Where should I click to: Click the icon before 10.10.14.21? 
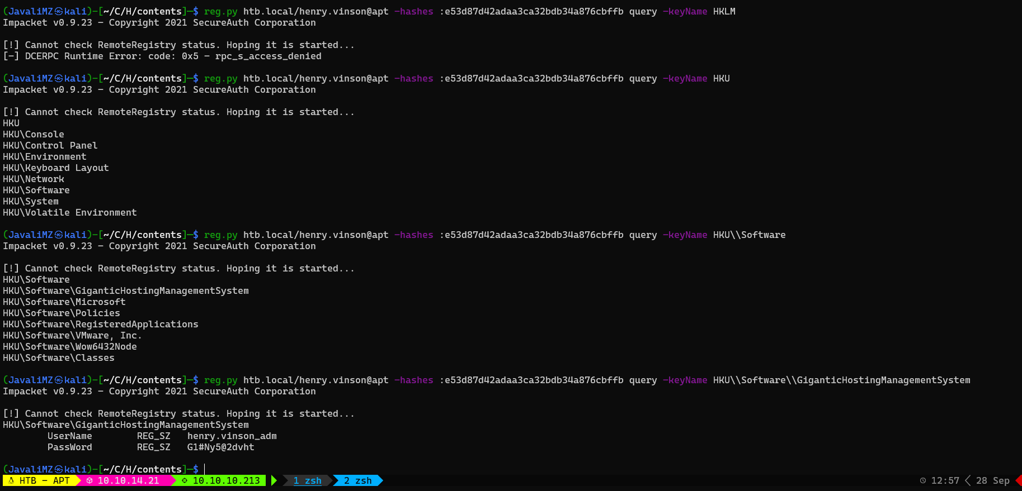[90, 480]
